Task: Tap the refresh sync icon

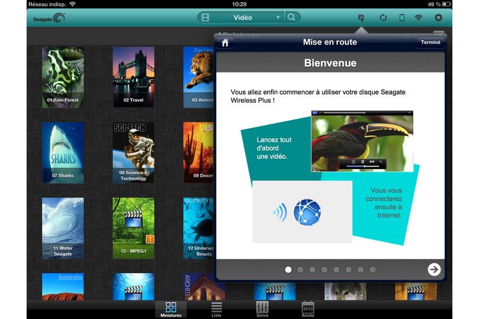Action: point(383,18)
